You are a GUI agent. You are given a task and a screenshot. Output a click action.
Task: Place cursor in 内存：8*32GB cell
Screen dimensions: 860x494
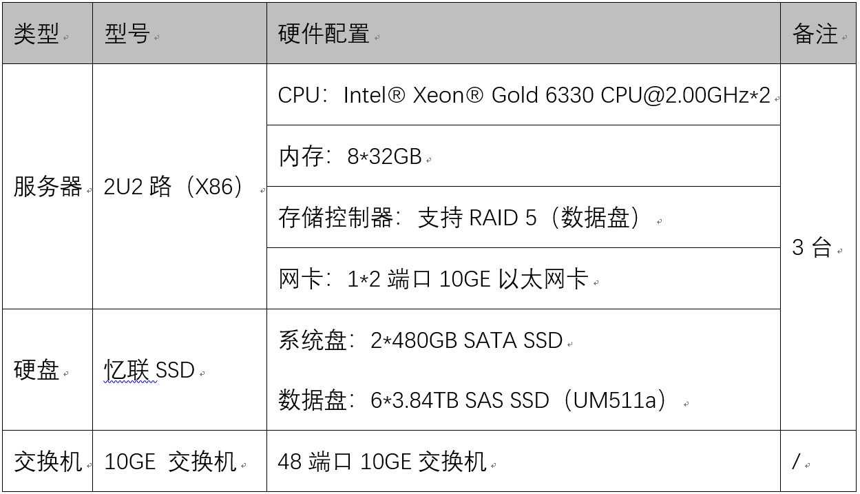tap(350, 156)
